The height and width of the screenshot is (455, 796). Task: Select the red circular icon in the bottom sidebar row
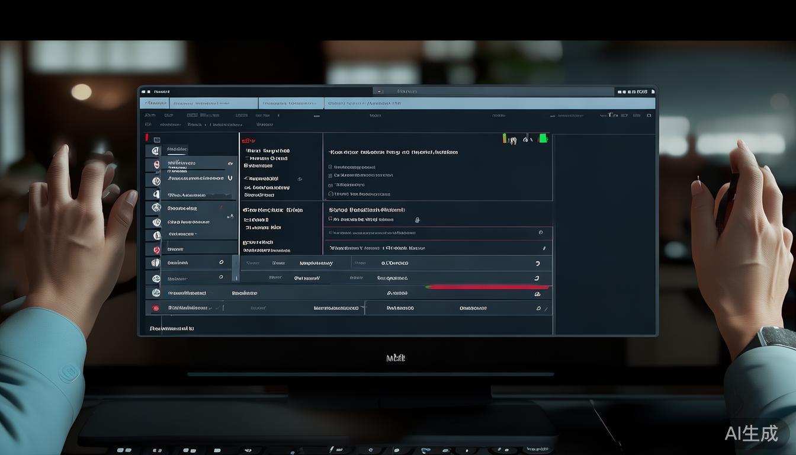pyautogui.click(x=156, y=308)
